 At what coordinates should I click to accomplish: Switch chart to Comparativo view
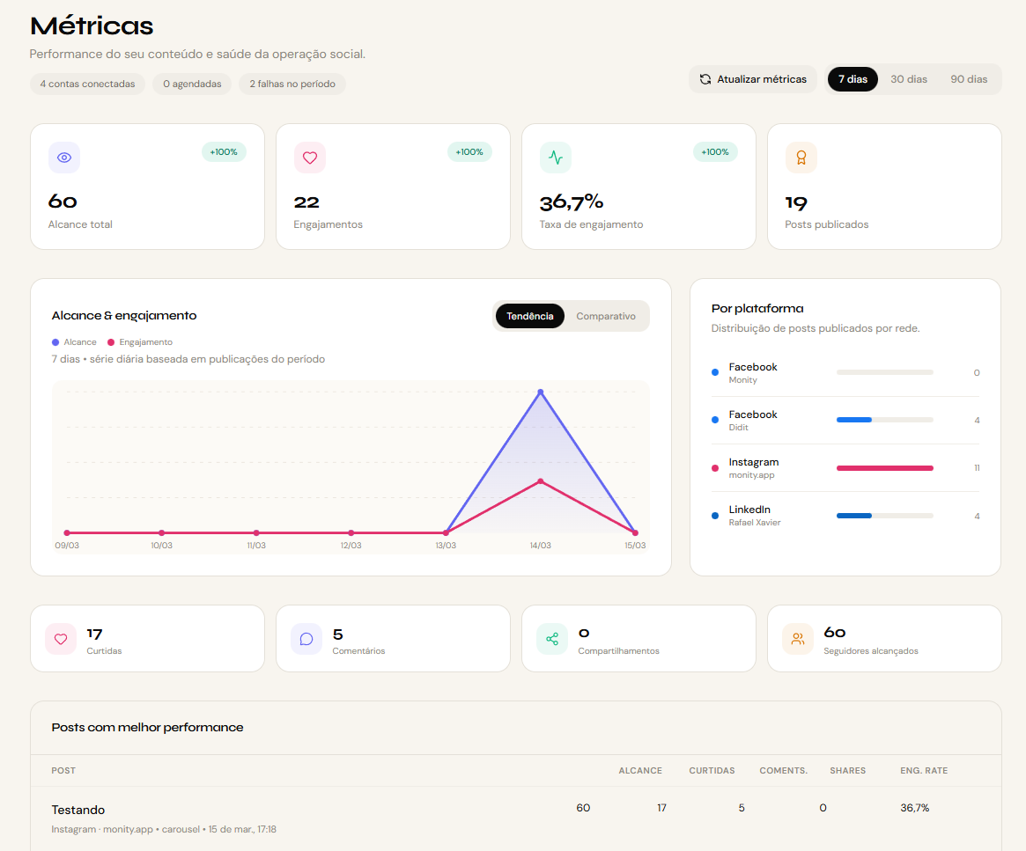(606, 316)
